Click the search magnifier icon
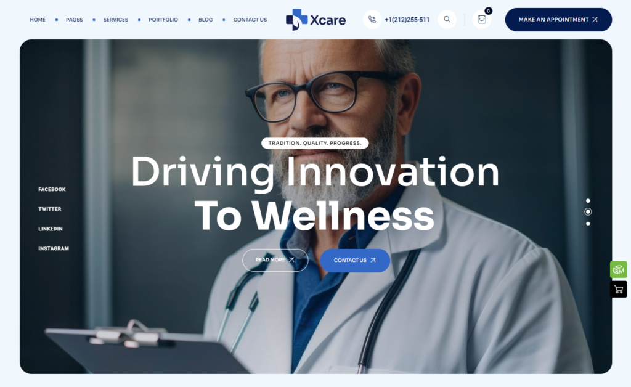Image resolution: width=631 pixels, height=387 pixels. point(447,19)
